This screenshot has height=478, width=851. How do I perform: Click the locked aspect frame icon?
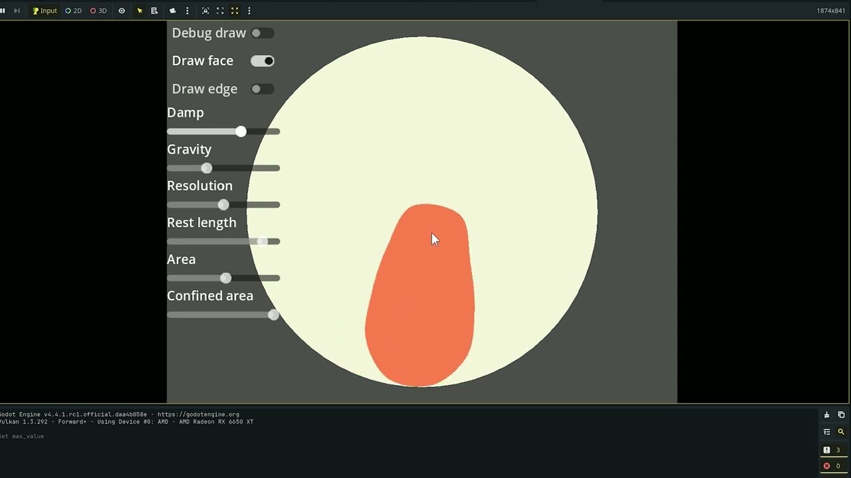click(205, 11)
